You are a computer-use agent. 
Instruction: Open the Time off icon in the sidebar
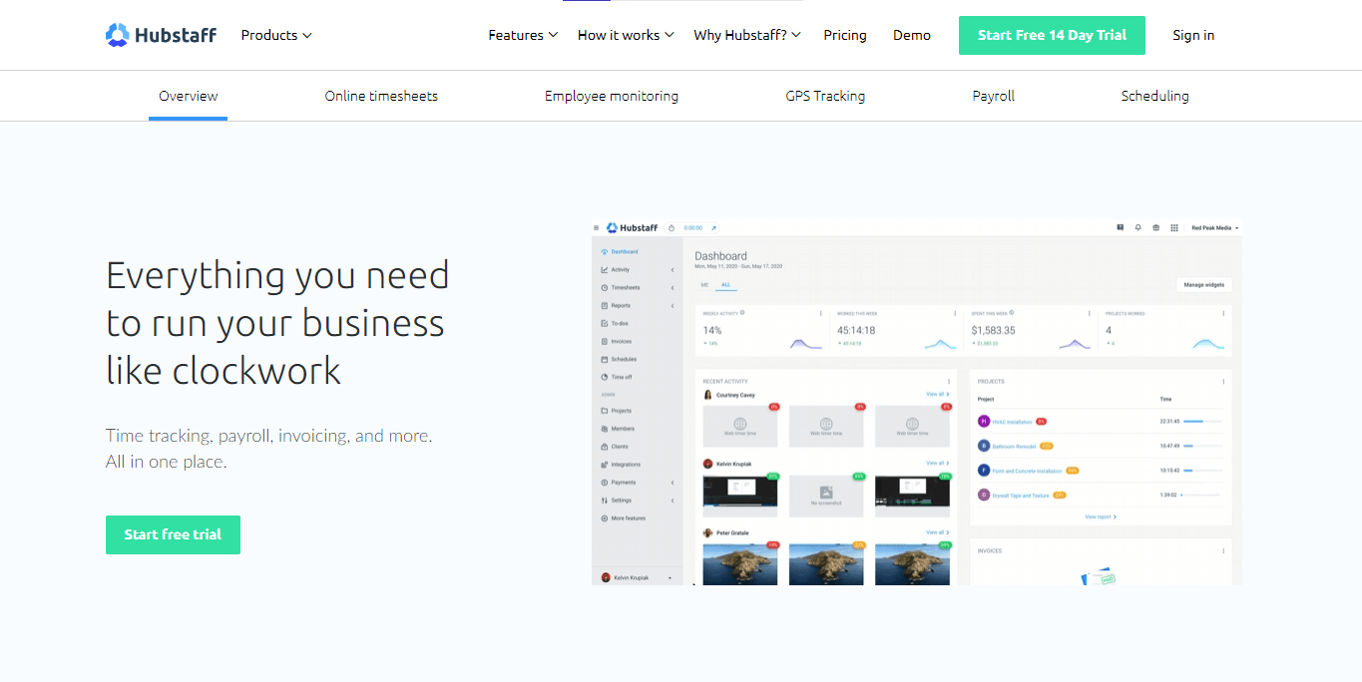605,377
